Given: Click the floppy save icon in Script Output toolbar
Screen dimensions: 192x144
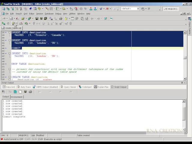Looking at the screenshot, I should tap(25, 92).
